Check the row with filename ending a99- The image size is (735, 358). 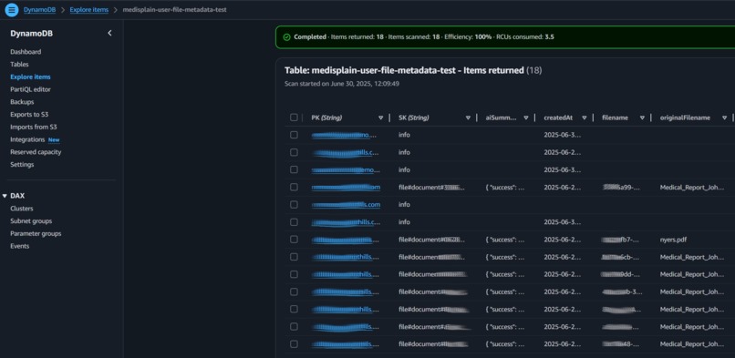(x=294, y=187)
